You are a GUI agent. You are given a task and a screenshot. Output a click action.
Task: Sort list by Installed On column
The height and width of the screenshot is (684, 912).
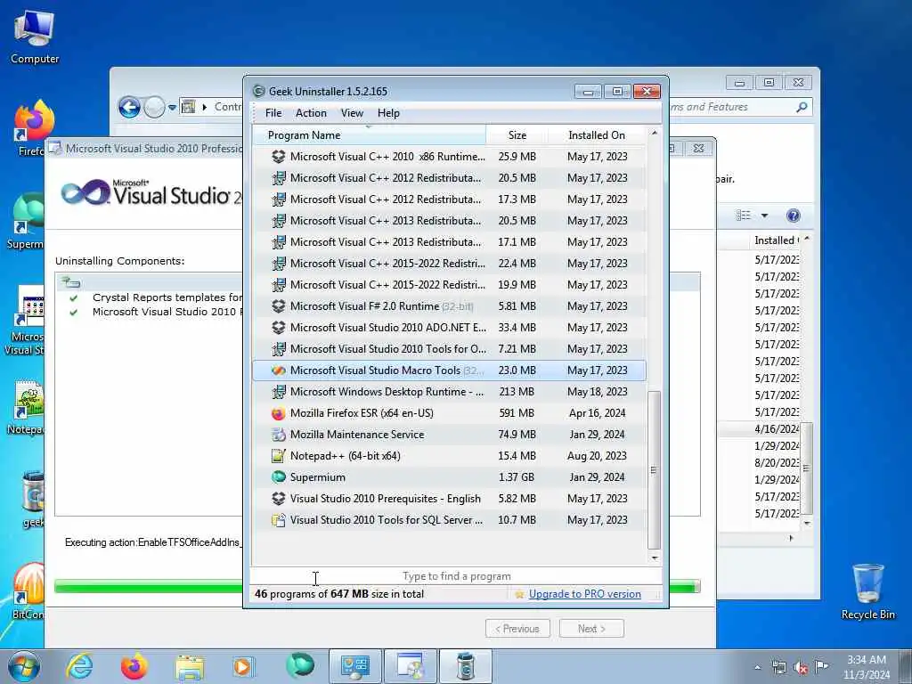click(597, 135)
